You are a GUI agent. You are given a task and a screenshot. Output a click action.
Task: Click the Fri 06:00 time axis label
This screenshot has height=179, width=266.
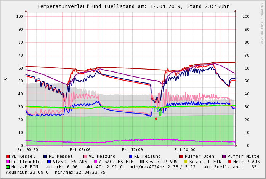[x=80, y=150]
